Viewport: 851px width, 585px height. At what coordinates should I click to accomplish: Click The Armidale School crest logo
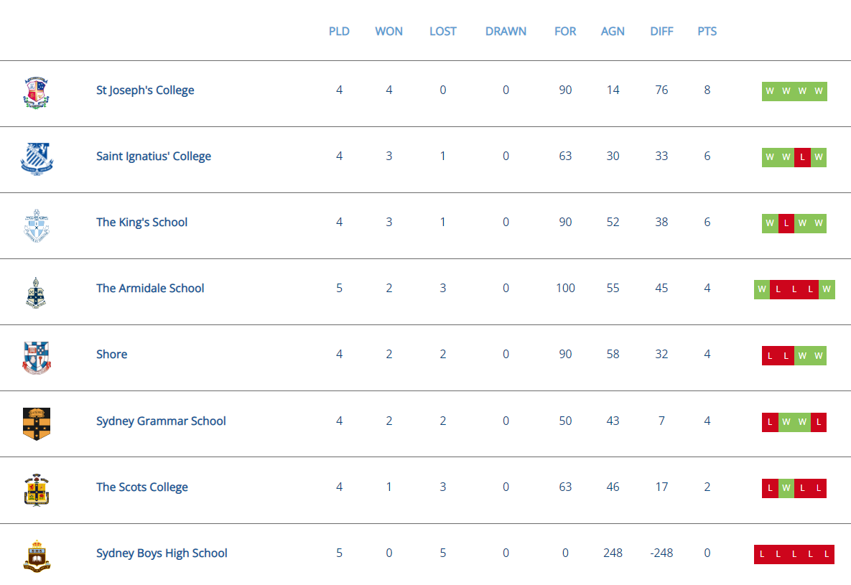point(37,291)
